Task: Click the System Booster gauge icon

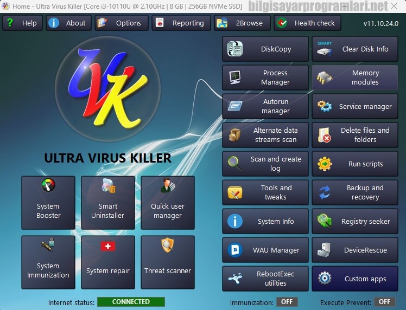Action: click(x=48, y=185)
